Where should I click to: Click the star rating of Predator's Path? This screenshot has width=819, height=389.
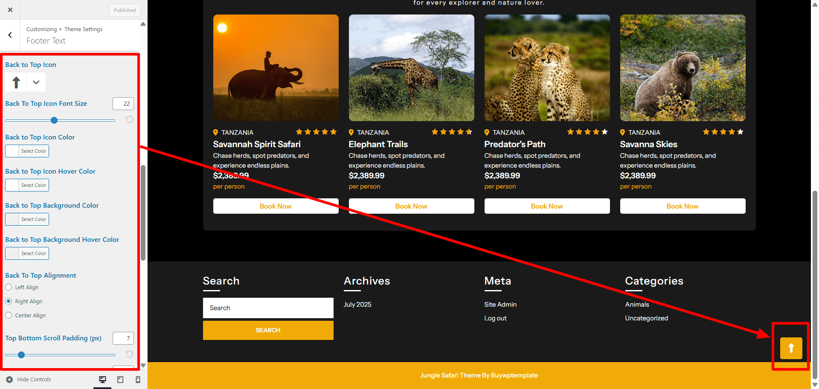click(588, 132)
